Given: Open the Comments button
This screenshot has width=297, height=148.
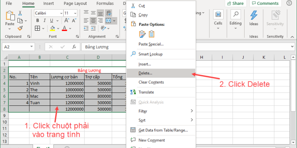Looking at the screenshot, I should coord(265,3).
